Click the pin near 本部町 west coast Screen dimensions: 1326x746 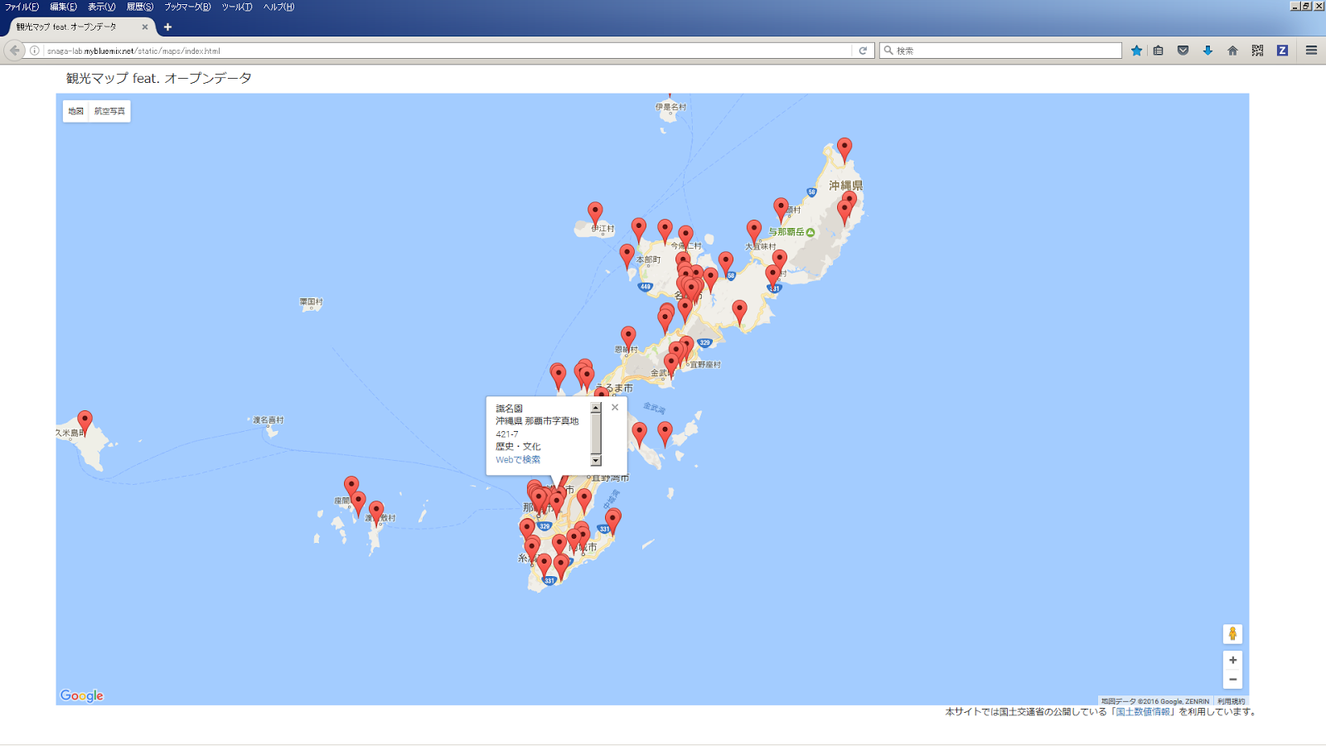[627, 256]
